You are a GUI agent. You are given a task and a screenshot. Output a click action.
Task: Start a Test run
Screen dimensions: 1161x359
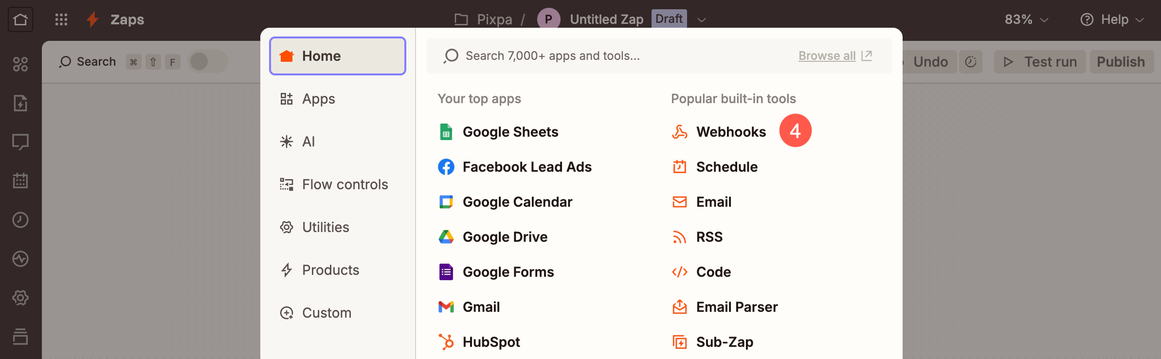[x=1040, y=62]
